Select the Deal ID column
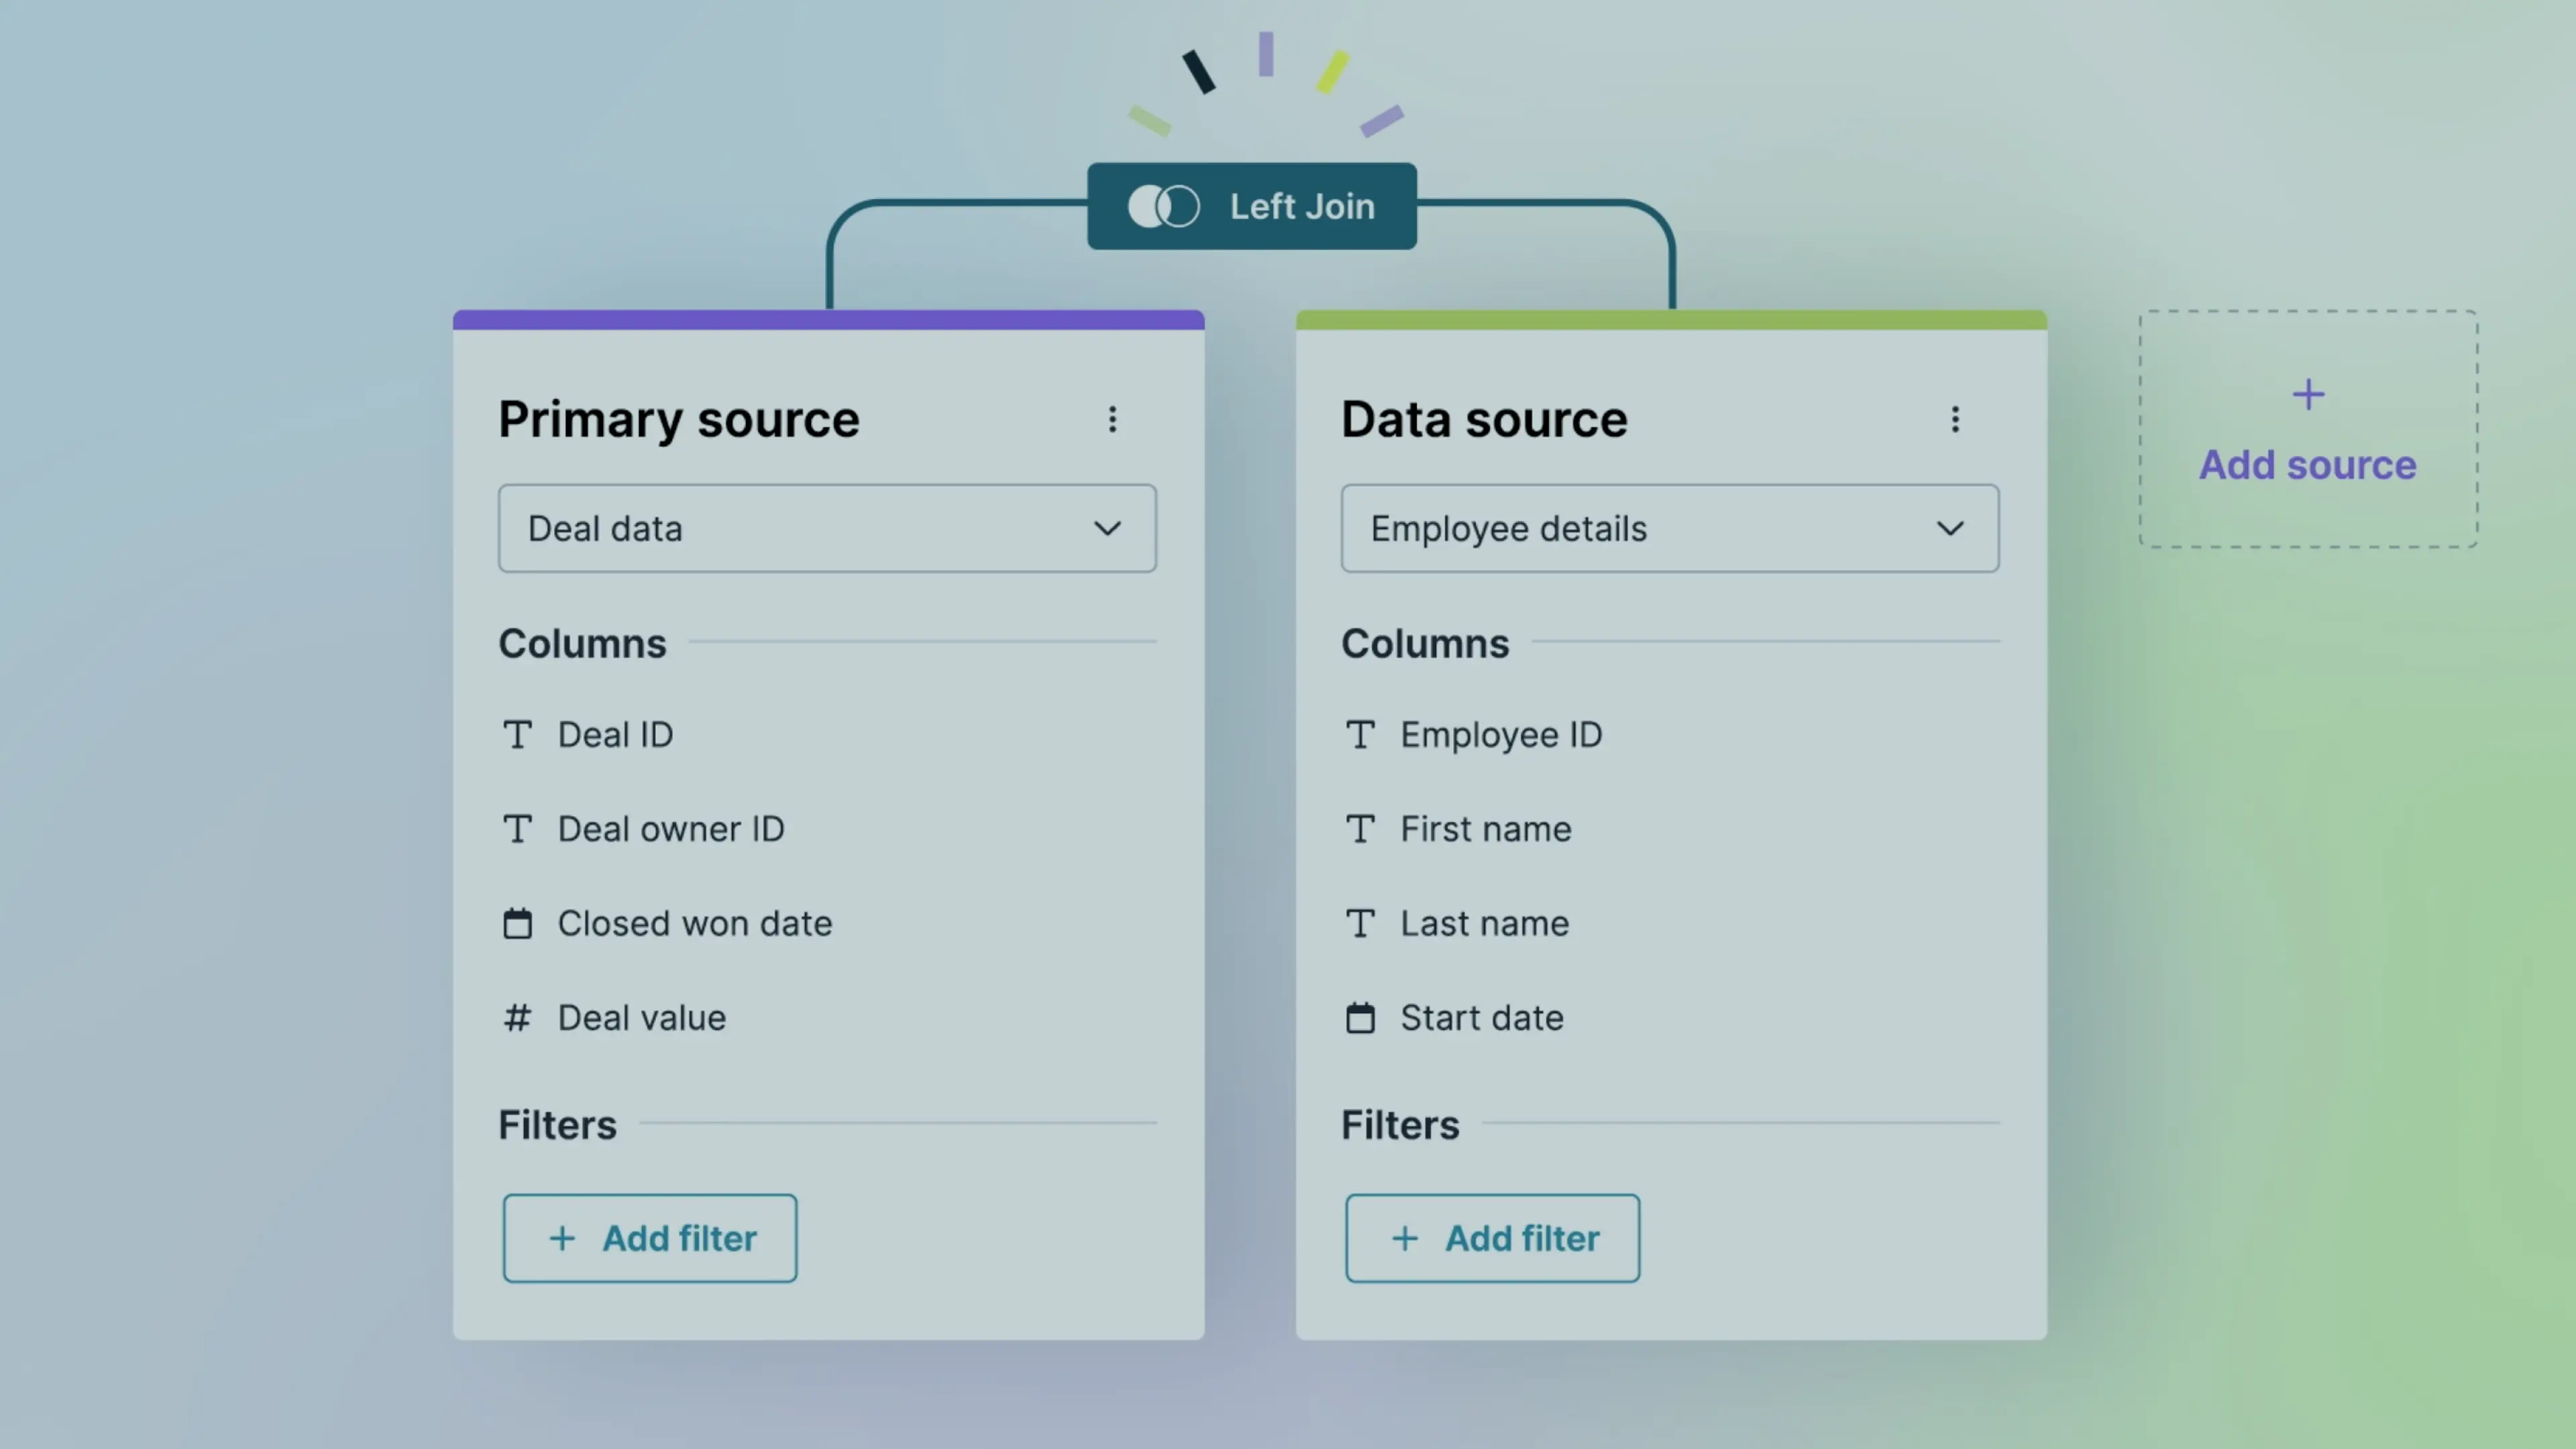2576x1449 pixels. click(x=615, y=736)
